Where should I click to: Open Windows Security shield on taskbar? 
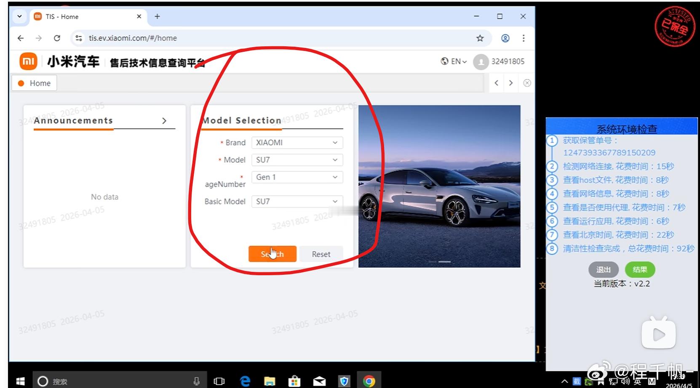pyautogui.click(x=344, y=381)
